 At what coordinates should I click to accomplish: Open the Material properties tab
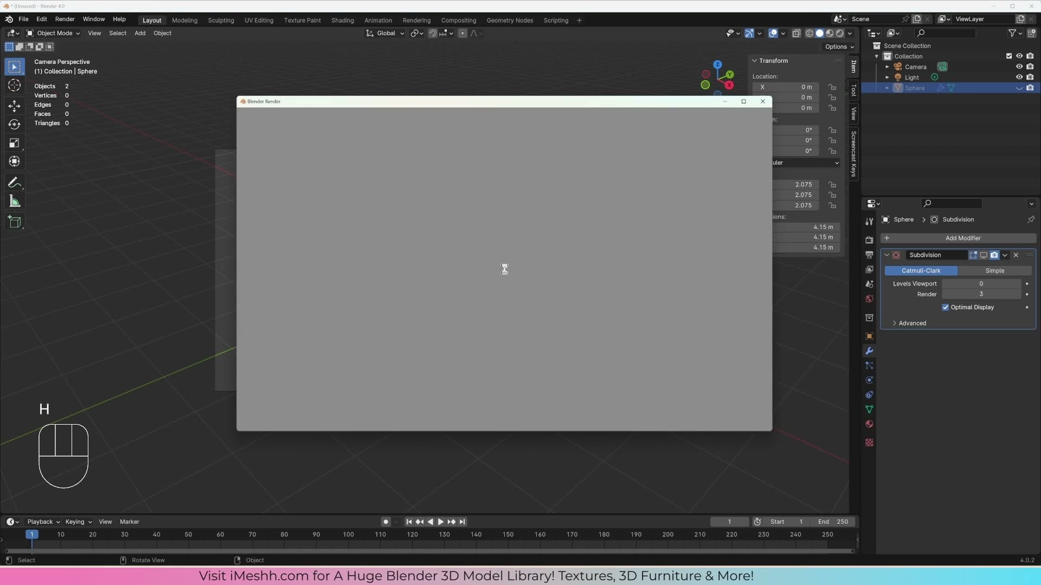coord(869,424)
